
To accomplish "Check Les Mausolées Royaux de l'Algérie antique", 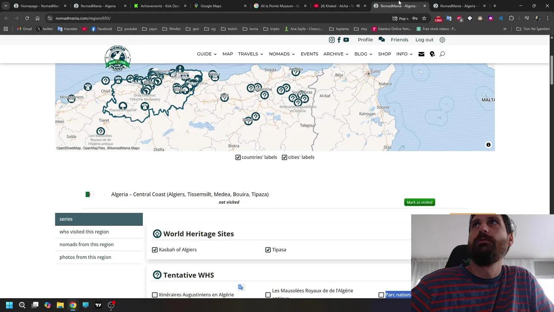I will point(268,295).
